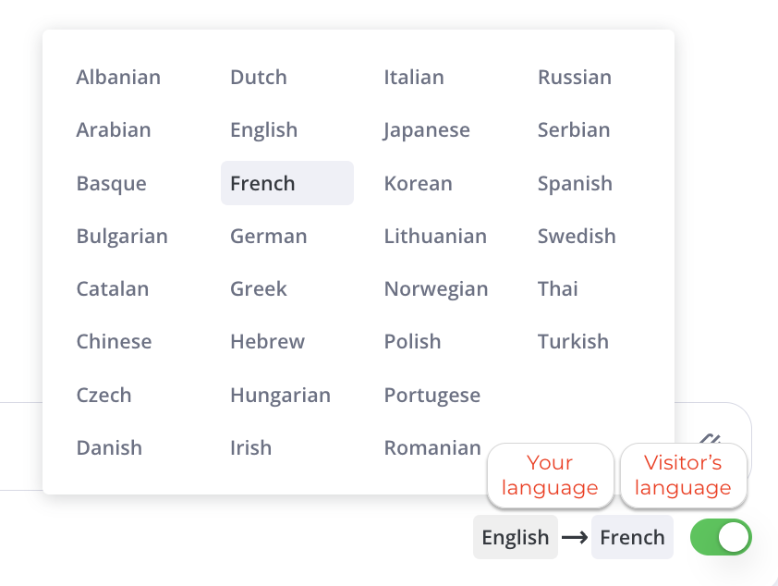Open the French visitor language dropdown
Screen dimensions: 778x586
pos(632,538)
